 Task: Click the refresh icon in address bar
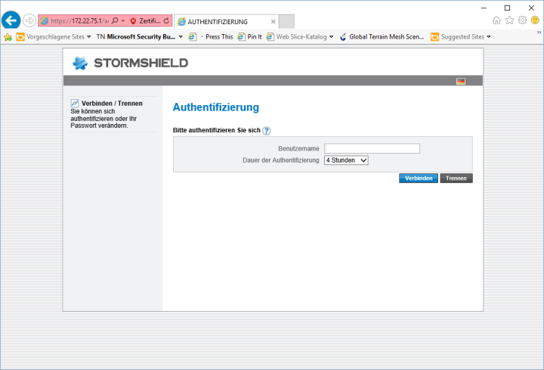coord(166,21)
